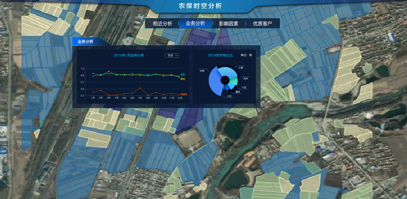Select the 小麦 pie chart slice
Screen dimensions: 407x199
tap(228, 72)
